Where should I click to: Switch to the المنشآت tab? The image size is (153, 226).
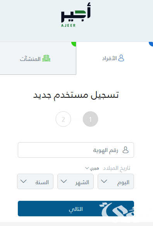pyautogui.click(x=38, y=58)
